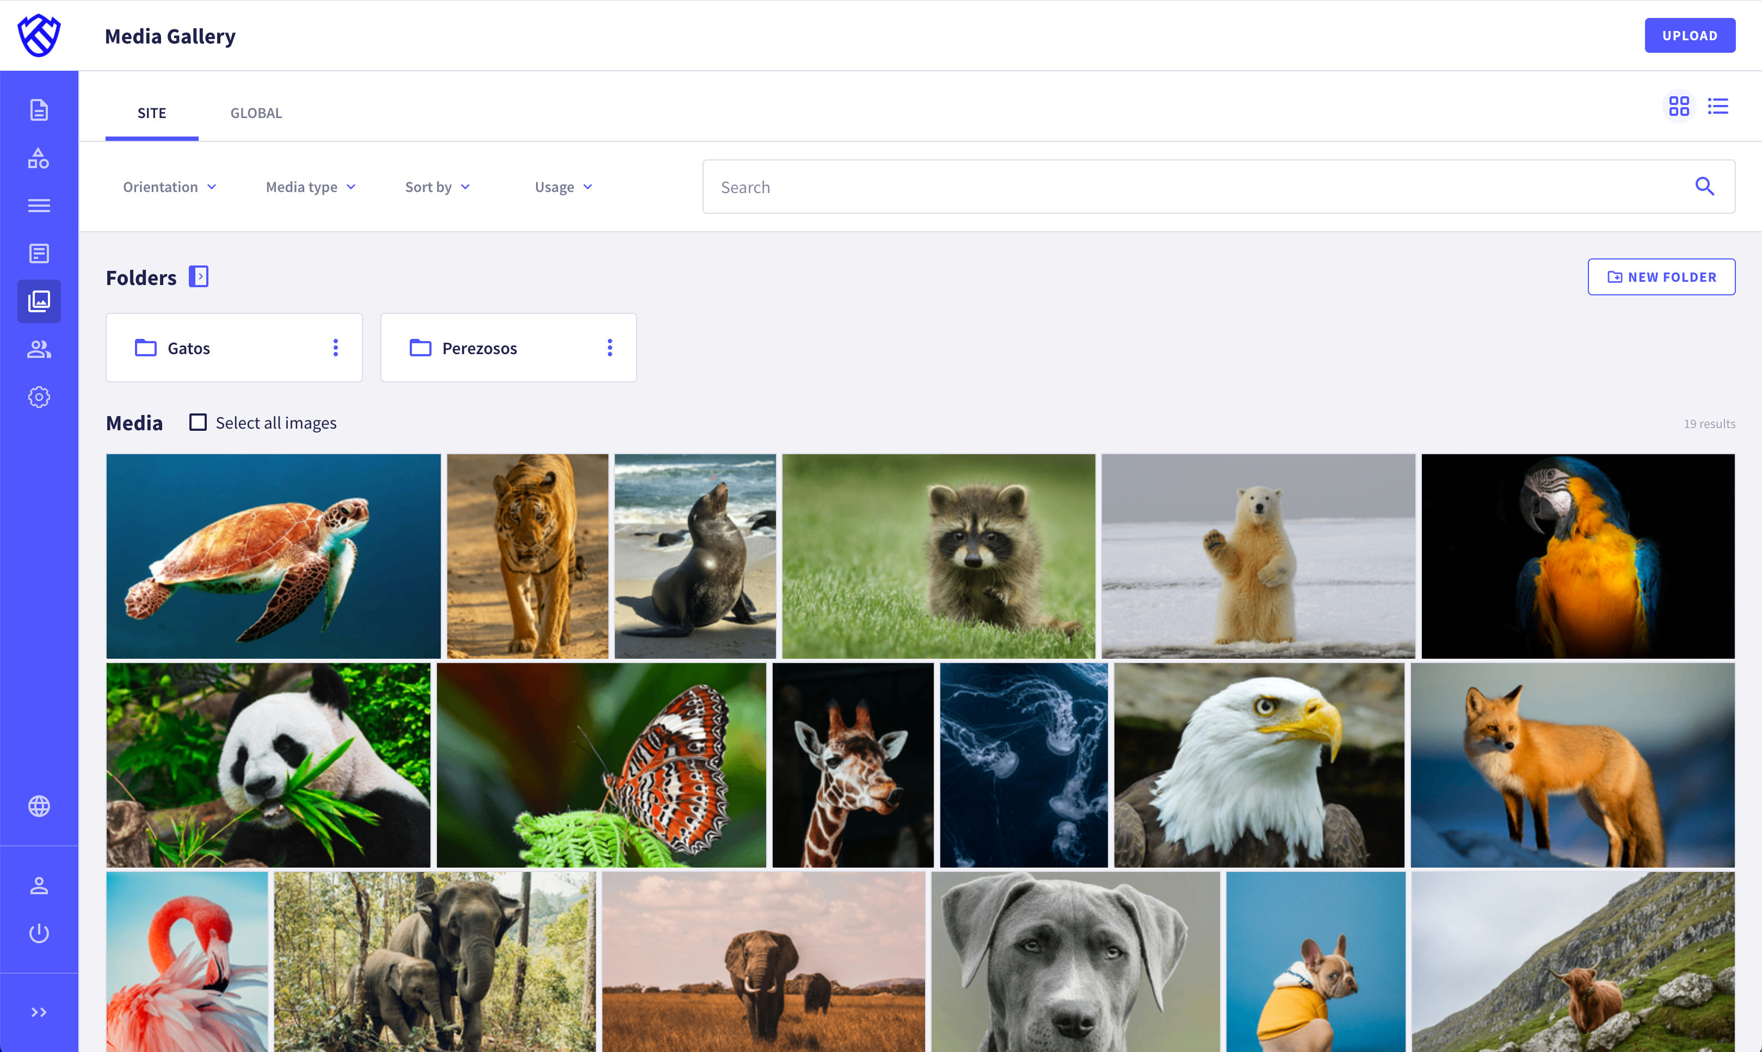Click the globe icon in sidebar
Screen dimensions: 1762x1052
tap(39, 806)
